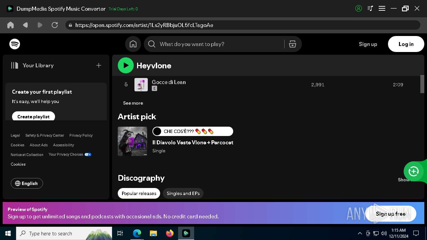Focus the Windows taskbar search box
The height and width of the screenshot is (240, 427).
(x=64, y=233)
